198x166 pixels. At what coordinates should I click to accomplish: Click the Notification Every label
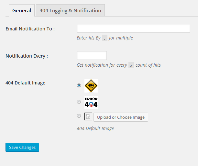click(x=27, y=56)
